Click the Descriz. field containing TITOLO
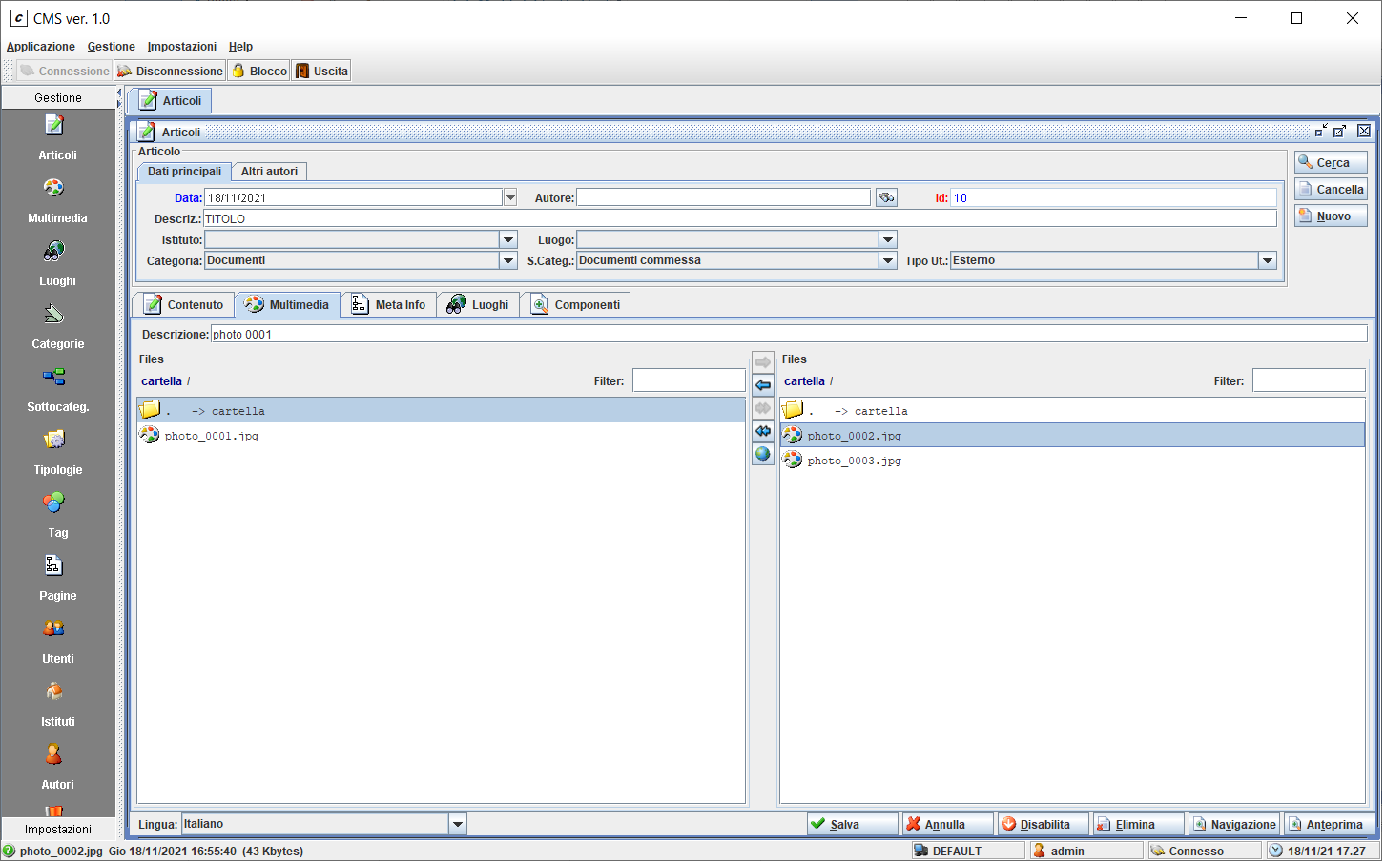1385x862 pixels. [740, 218]
